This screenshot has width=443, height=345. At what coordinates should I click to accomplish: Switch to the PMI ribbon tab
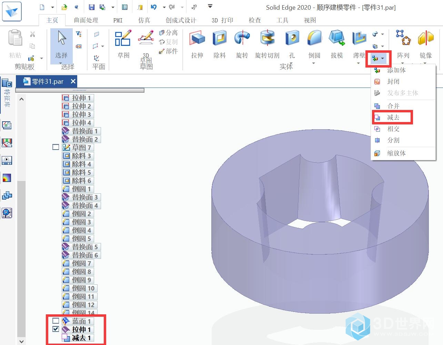coord(118,20)
